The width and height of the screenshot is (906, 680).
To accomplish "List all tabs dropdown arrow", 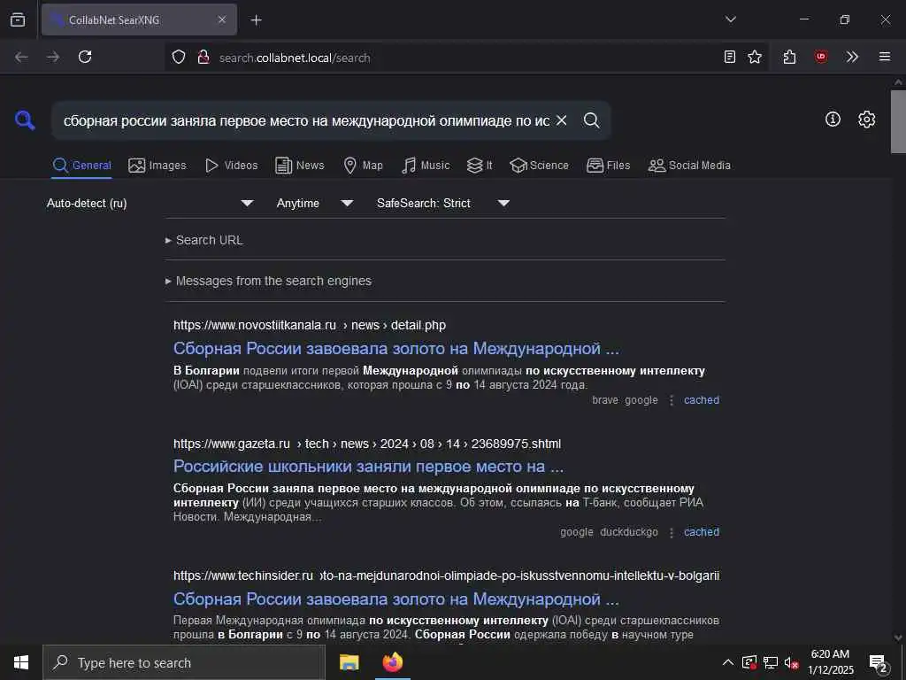I will click(x=730, y=19).
